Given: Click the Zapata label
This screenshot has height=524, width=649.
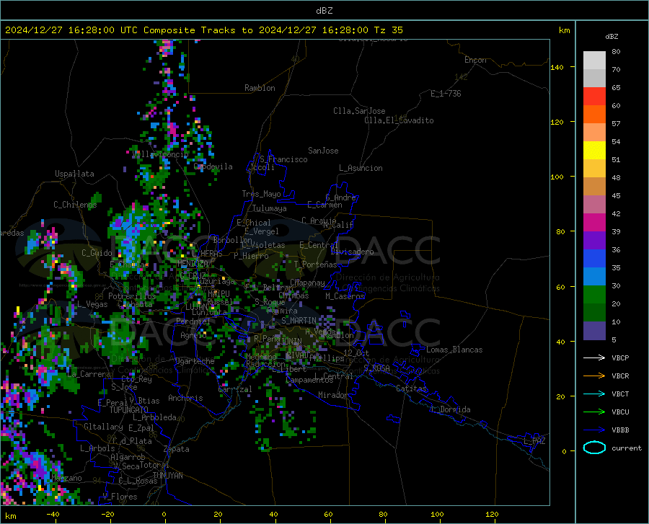Looking at the screenshot, I should point(177,449).
